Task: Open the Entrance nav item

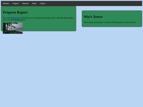Action: point(6,3)
